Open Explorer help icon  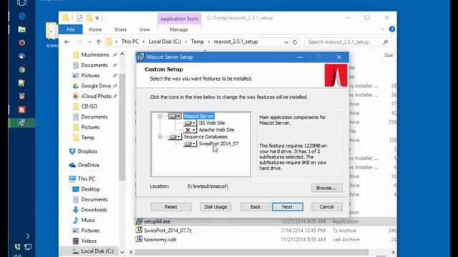(392, 29)
